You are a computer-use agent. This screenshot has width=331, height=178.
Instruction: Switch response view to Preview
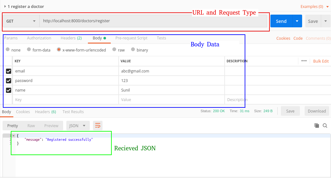click(51, 126)
